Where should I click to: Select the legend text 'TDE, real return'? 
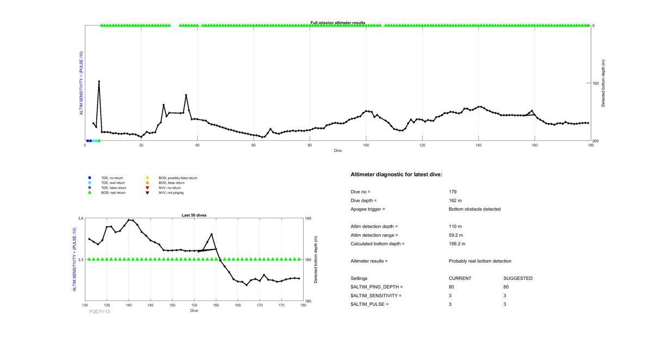[113, 183]
